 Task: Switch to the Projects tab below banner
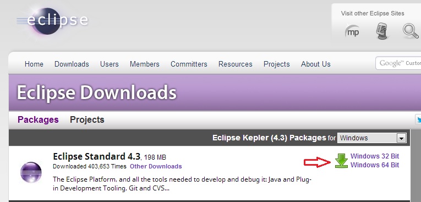[x=87, y=119]
